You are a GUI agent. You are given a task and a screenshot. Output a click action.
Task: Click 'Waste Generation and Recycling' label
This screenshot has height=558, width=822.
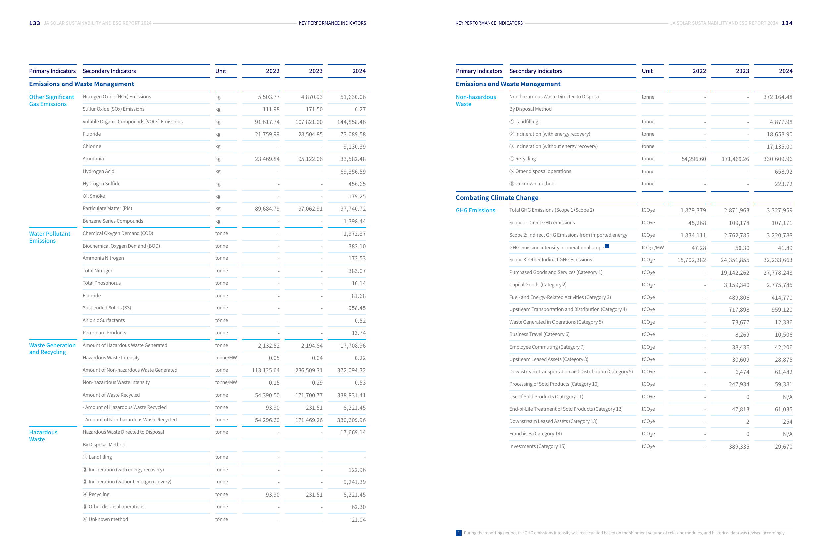(x=52, y=349)
